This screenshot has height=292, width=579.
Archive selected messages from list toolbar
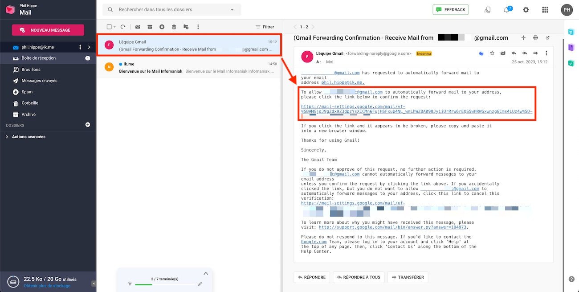pyautogui.click(x=150, y=27)
